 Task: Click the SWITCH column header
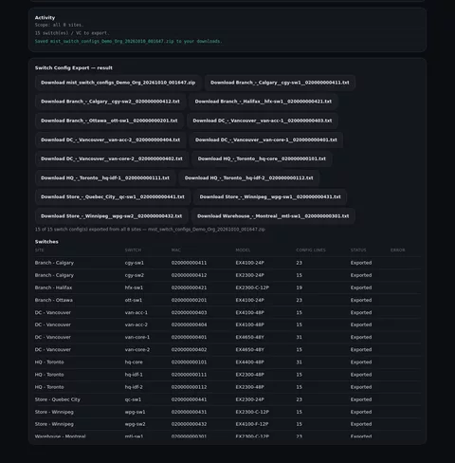(133, 250)
